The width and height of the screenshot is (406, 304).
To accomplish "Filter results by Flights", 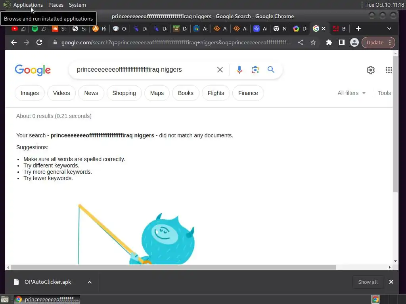I will point(216,93).
